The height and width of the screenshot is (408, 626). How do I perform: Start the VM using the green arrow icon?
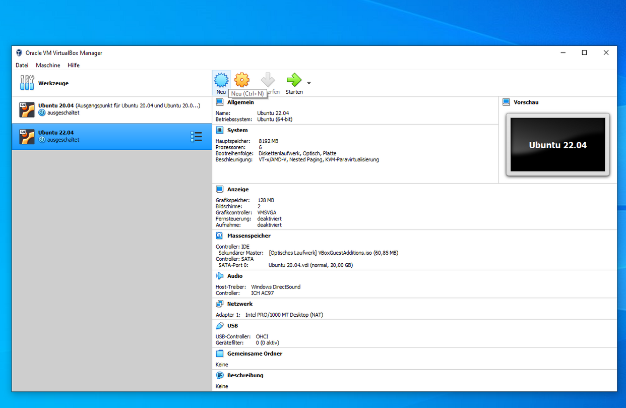click(294, 80)
